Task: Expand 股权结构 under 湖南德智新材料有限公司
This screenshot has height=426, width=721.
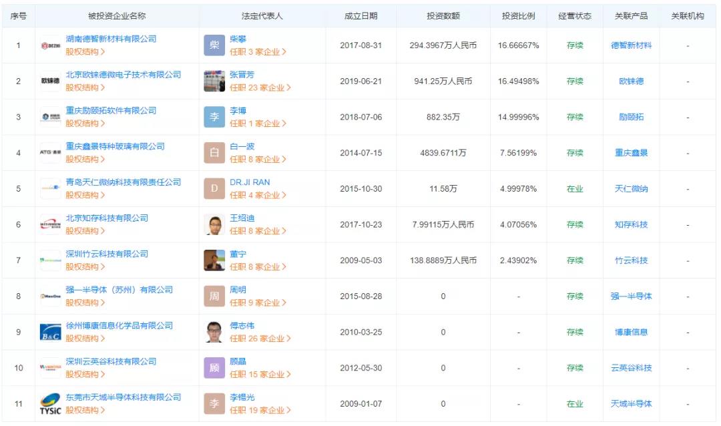Action: point(85,51)
